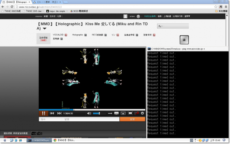
Task: Open the Holographic tag link
Action: 78,35
